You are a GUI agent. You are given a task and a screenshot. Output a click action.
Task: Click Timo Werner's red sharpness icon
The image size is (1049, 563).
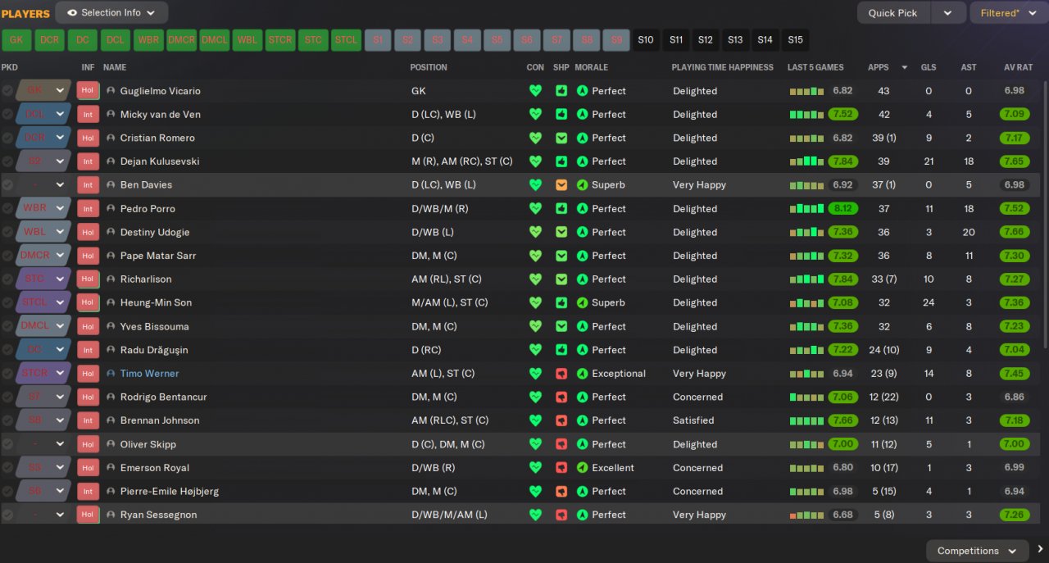click(x=561, y=374)
